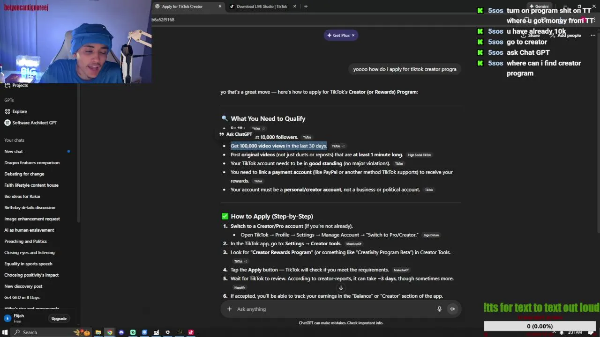Click Add people in the header

(566, 36)
